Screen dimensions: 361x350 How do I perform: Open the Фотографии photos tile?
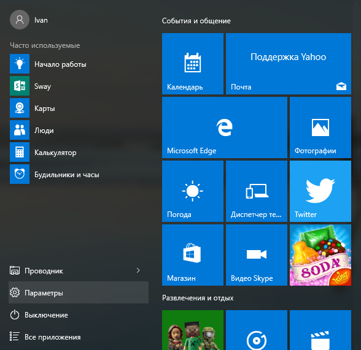pyautogui.click(x=320, y=127)
